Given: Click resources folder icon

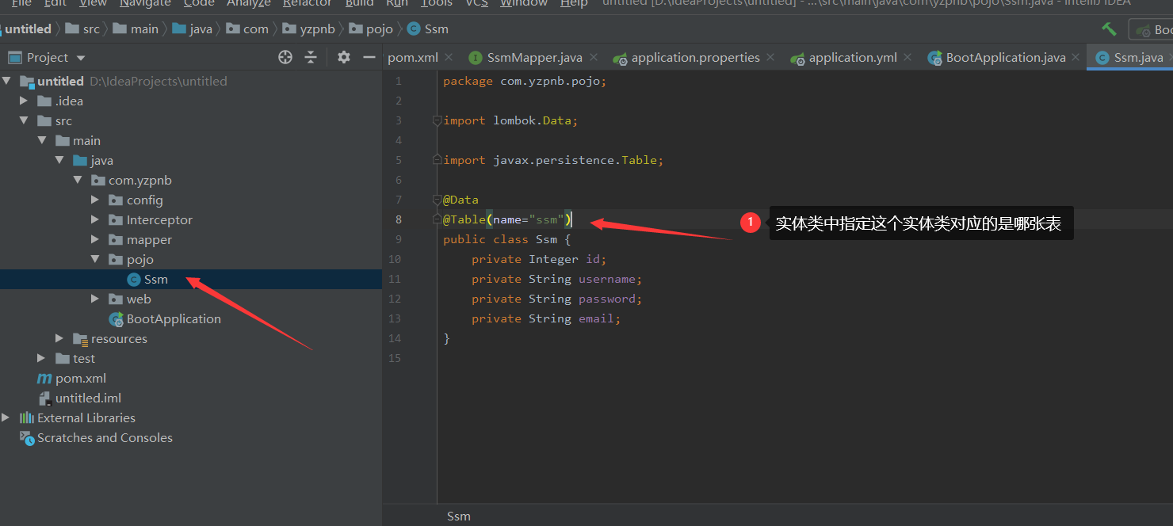Looking at the screenshot, I should 80,339.
